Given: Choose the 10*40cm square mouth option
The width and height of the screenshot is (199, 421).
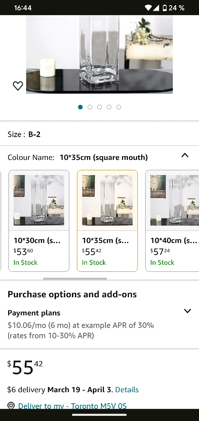Looking at the screenshot, I should tap(172, 221).
